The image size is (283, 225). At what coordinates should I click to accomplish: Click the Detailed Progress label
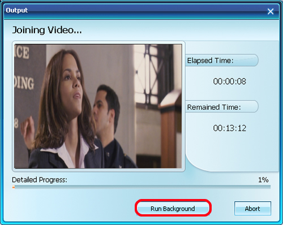click(40, 180)
